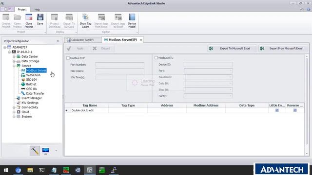This screenshot has width=312, height=175.
Task: Click the Project Download icon
Action: tap(54, 21)
